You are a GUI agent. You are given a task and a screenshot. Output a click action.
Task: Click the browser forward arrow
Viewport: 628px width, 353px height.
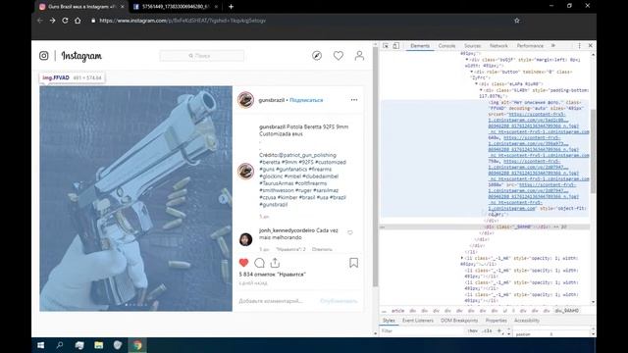(52, 21)
